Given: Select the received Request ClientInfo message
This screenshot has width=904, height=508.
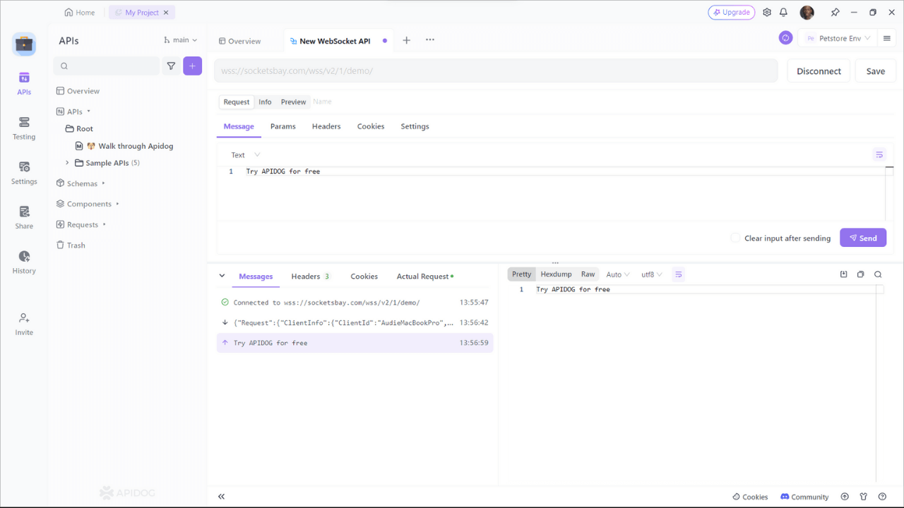Looking at the screenshot, I should [355, 322].
